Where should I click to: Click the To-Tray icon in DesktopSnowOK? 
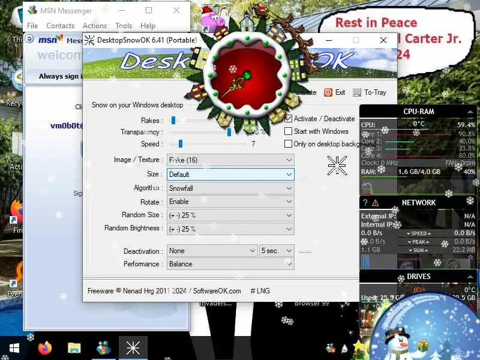point(356,92)
